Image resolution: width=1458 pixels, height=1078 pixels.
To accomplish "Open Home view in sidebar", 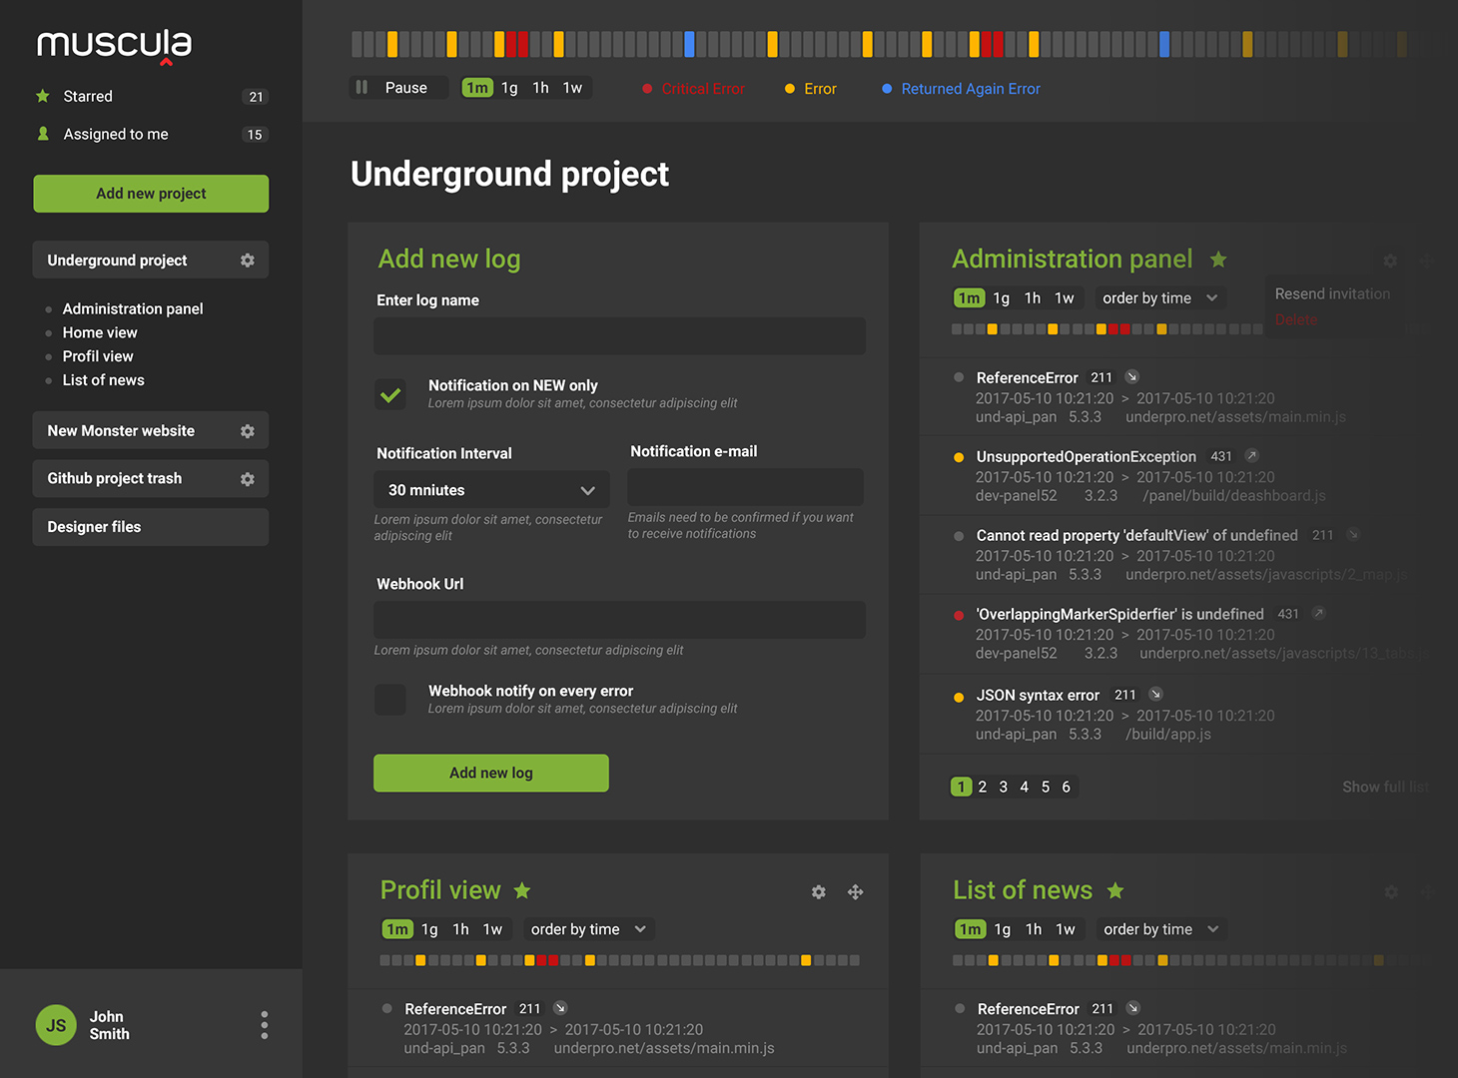I will point(100,333).
